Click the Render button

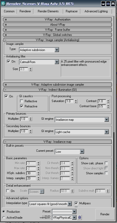click(105, 214)
